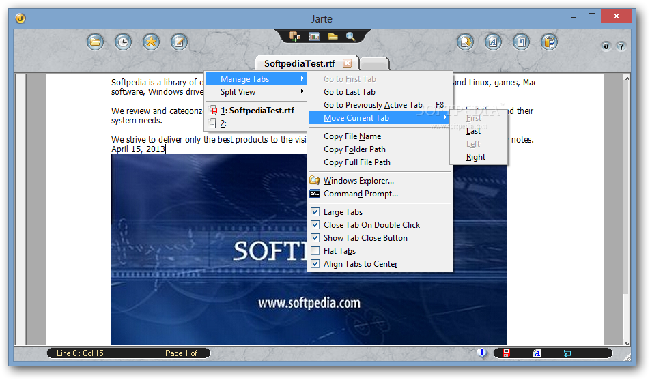The width and height of the screenshot is (650, 380).
Task: Select Copy File Name
Action: tap(380, 136)
